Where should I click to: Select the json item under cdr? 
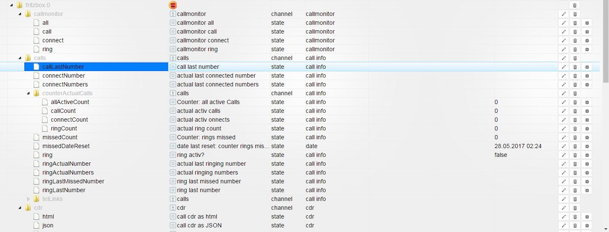(x=48, y=225)
